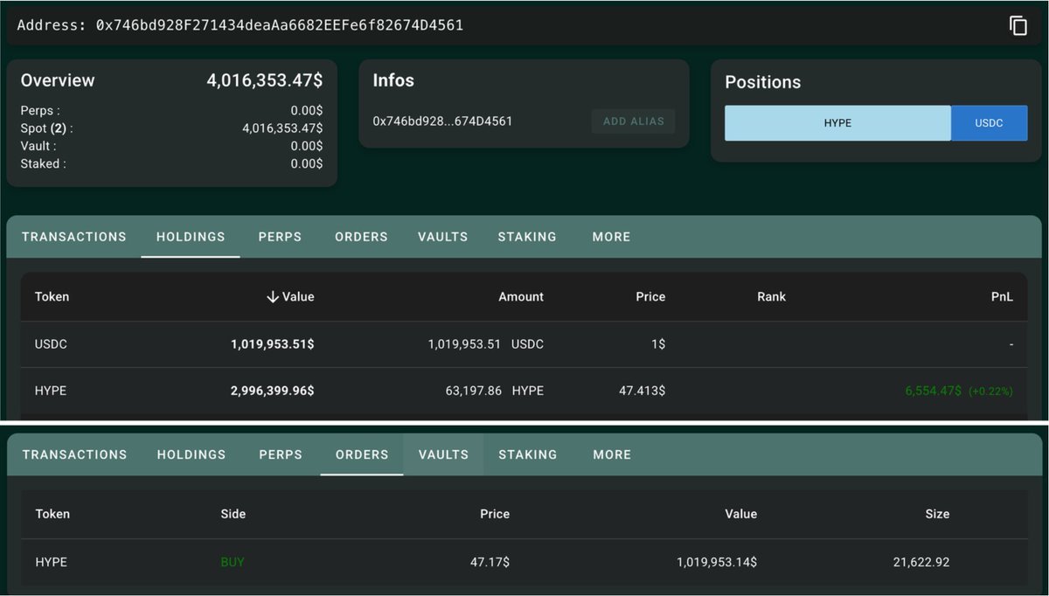
Task: Click the 1,019,953.14$ order value
Action: (x=717, y=562)
